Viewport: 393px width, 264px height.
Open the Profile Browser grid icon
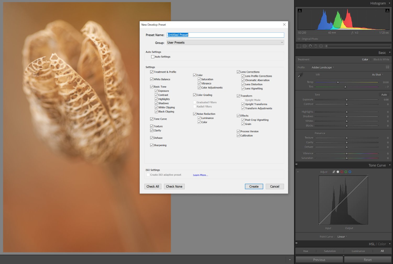(388, 67)
